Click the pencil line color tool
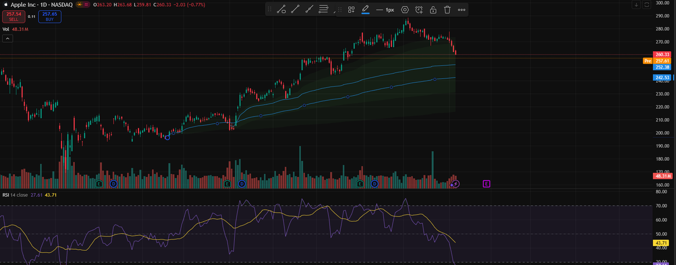This screenshot has height=265, width=676. tap(365, 10)
